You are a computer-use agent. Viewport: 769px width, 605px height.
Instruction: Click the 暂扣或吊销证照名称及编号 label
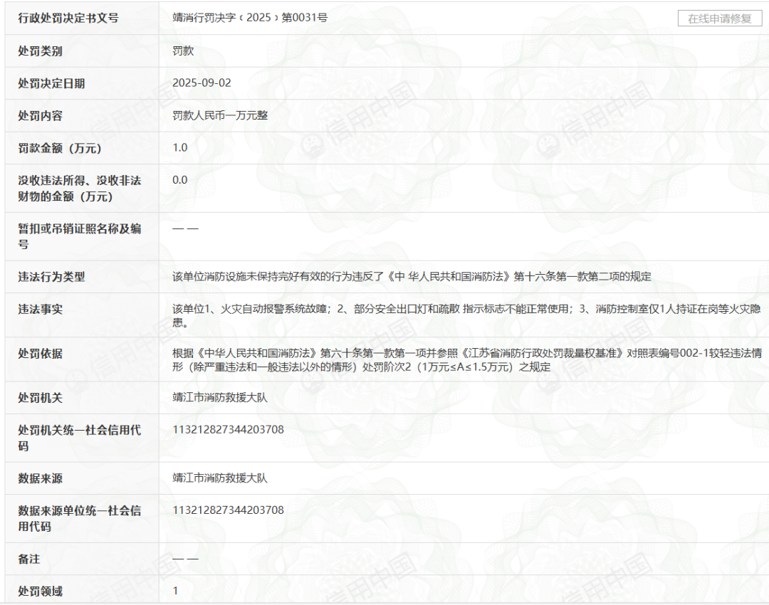tap(80, 236)
